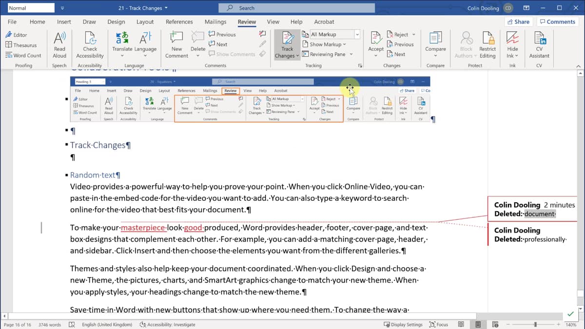Expand the Reject dropdown arrow
The image size is (585, 329).
pyautogui.click(x=414, y=35)
